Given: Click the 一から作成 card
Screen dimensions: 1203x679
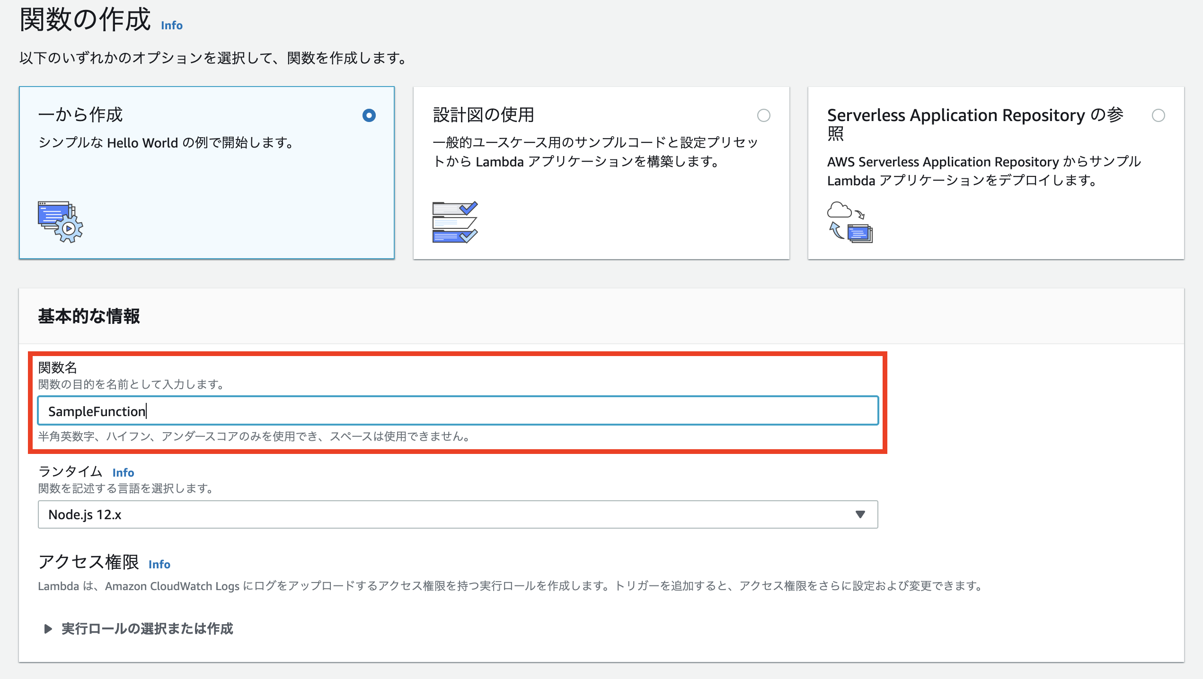Looking at the screenshot, I should 207,172.
